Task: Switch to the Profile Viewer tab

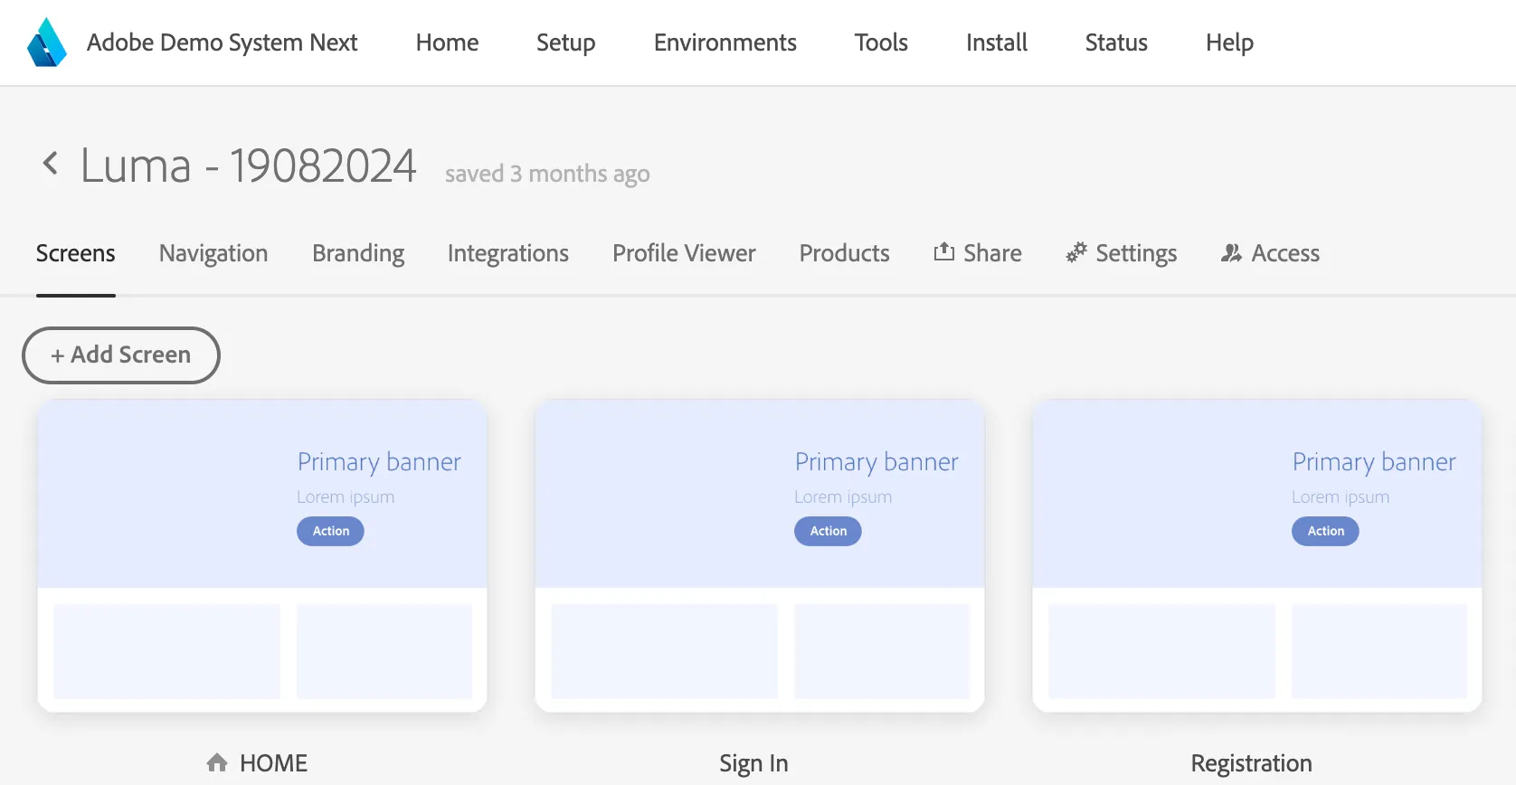Action: tap(684, 253)
